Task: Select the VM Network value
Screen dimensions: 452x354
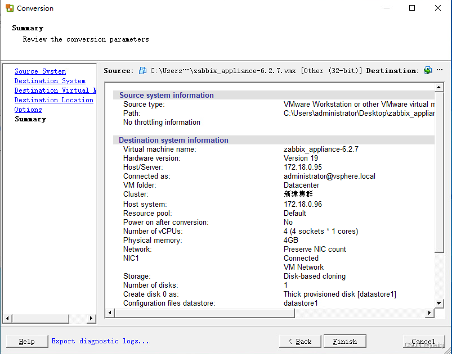Action: click(303, 267)
